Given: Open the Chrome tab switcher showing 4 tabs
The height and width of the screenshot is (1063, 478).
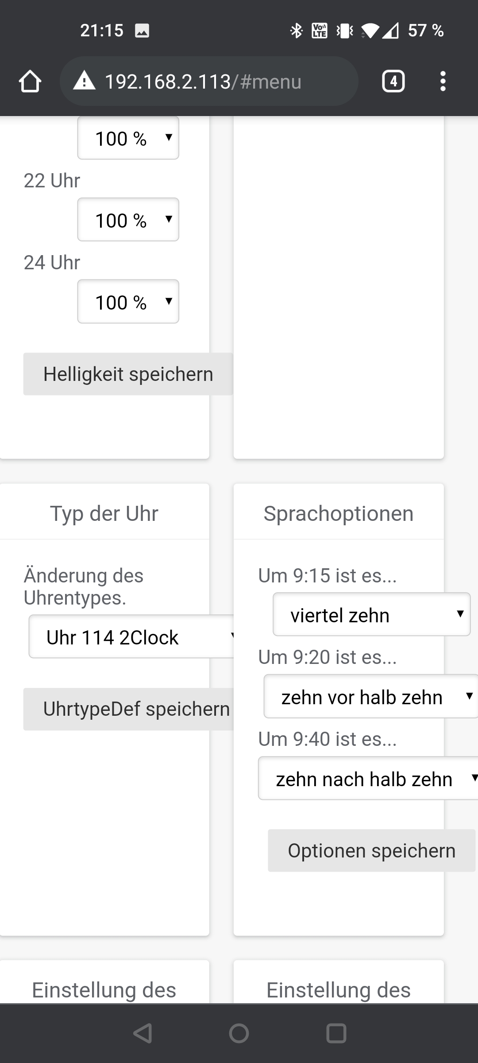Looking at the screenshot, I should click(x=393, y=81).
